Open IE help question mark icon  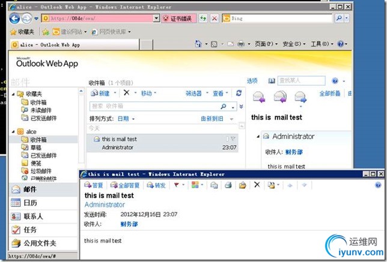point(340,44)
